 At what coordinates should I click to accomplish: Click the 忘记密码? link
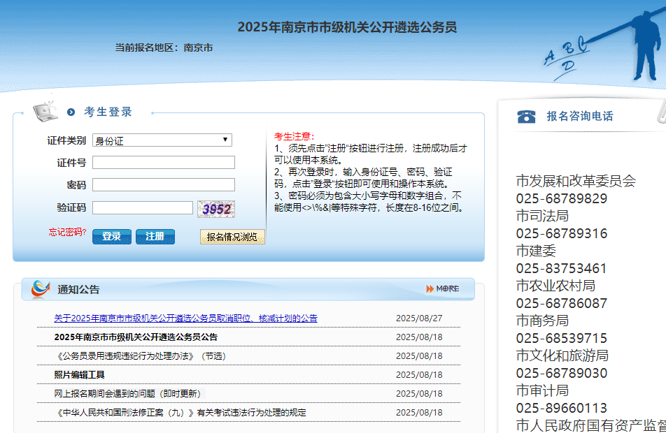tap(67, 232)
